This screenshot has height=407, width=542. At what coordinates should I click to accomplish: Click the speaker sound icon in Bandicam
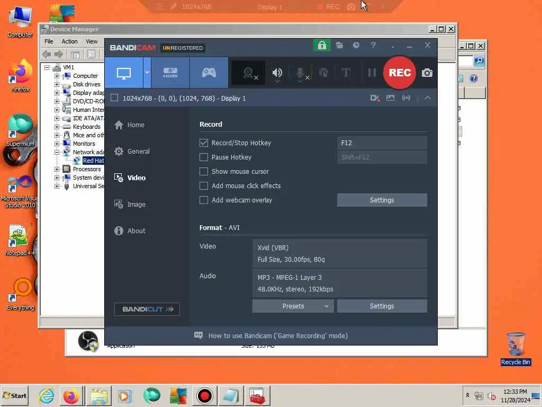(277, 73)
